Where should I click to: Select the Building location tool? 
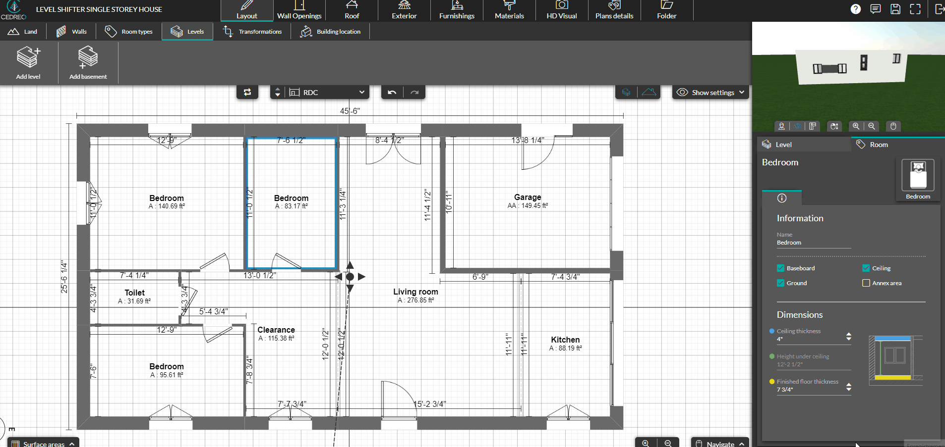coord(330,31)
